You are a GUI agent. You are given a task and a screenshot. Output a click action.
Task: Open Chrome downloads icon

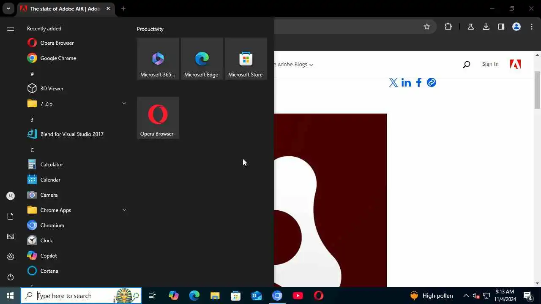[x=486, y=27]
